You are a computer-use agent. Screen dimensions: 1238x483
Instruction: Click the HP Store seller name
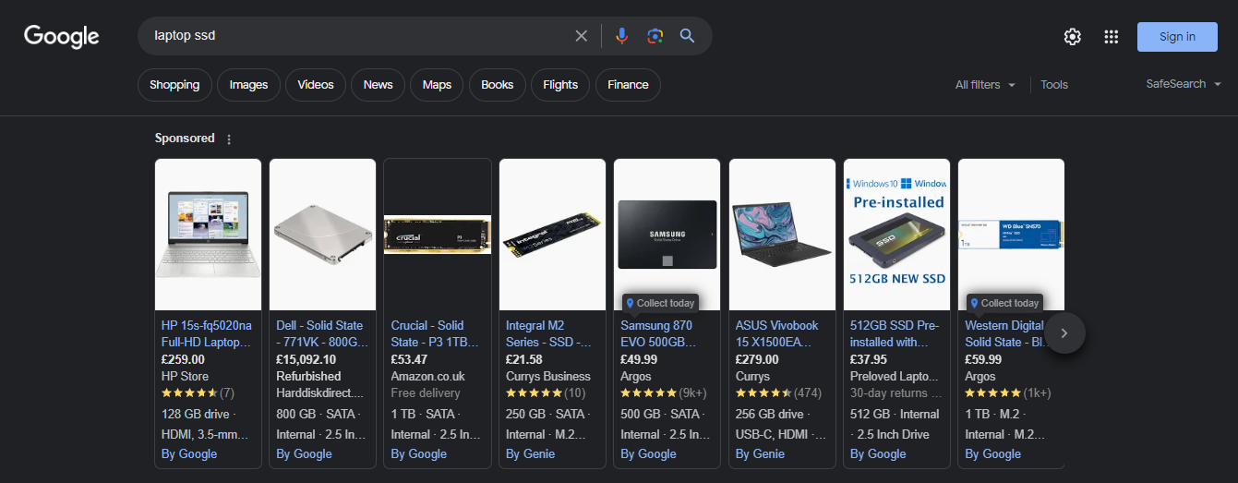click(x=185, y=376)
